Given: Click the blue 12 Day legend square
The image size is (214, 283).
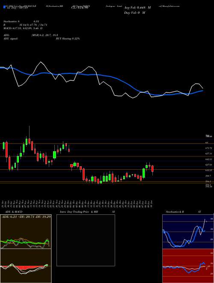Looking at the screenshot, I should (5, 7).
